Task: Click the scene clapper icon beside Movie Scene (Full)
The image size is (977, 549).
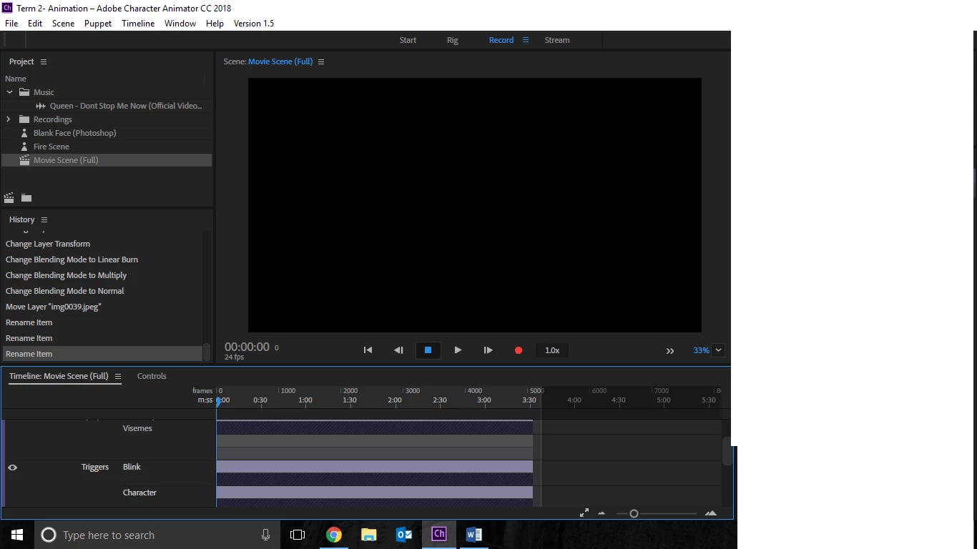Action: [x=24, y=160]
